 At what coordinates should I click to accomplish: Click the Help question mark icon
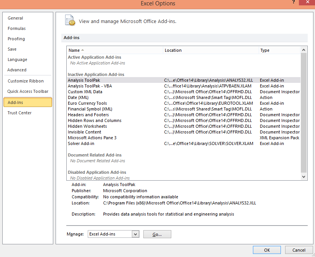point(294,2)
